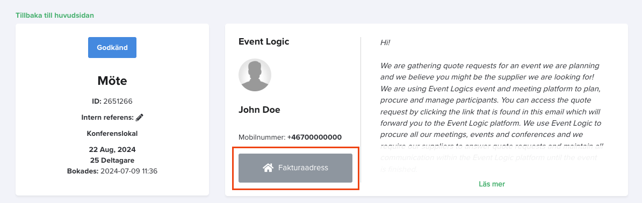Select the Konferenslokal text
642x203 pixels.
point(112,133)
